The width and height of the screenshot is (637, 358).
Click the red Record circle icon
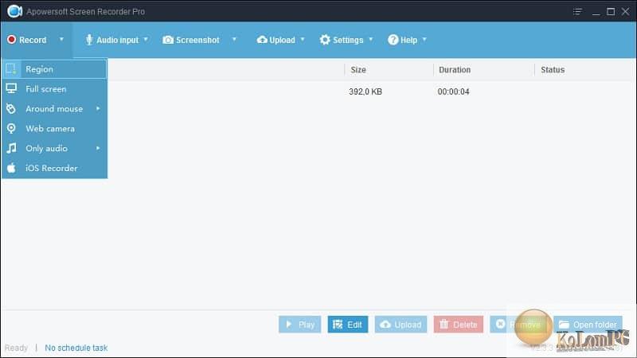pos(11,39)
